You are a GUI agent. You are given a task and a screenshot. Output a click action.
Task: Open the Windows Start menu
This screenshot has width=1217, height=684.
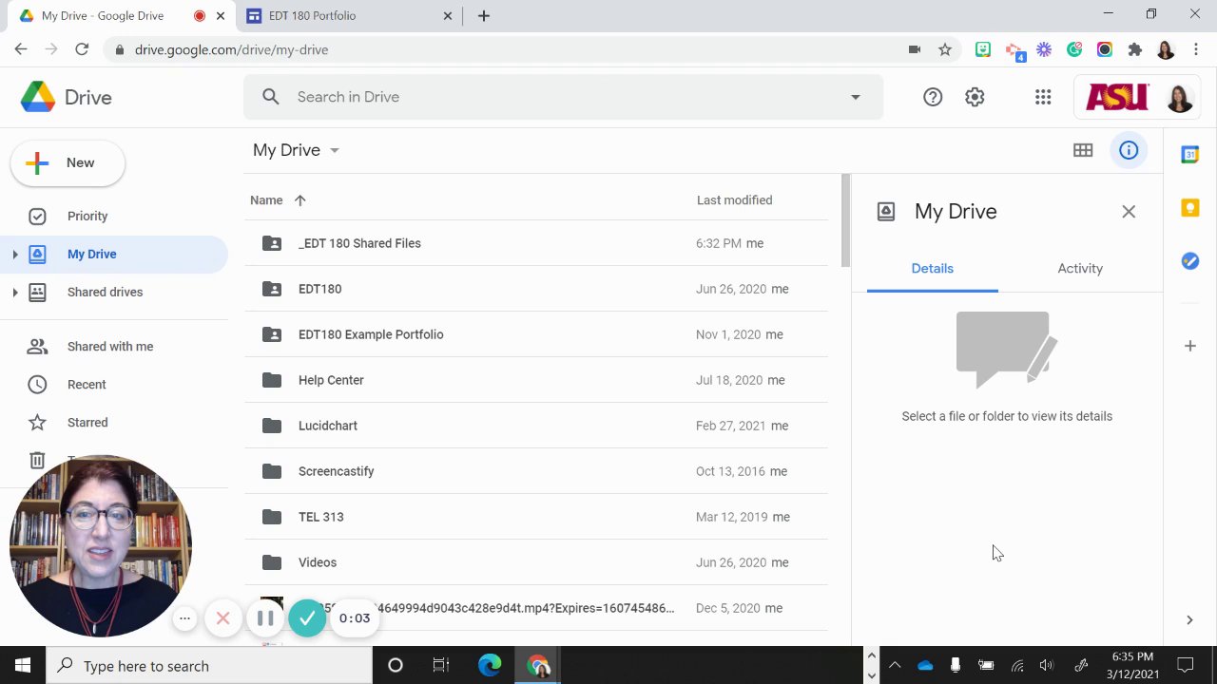tap(23, 666)
